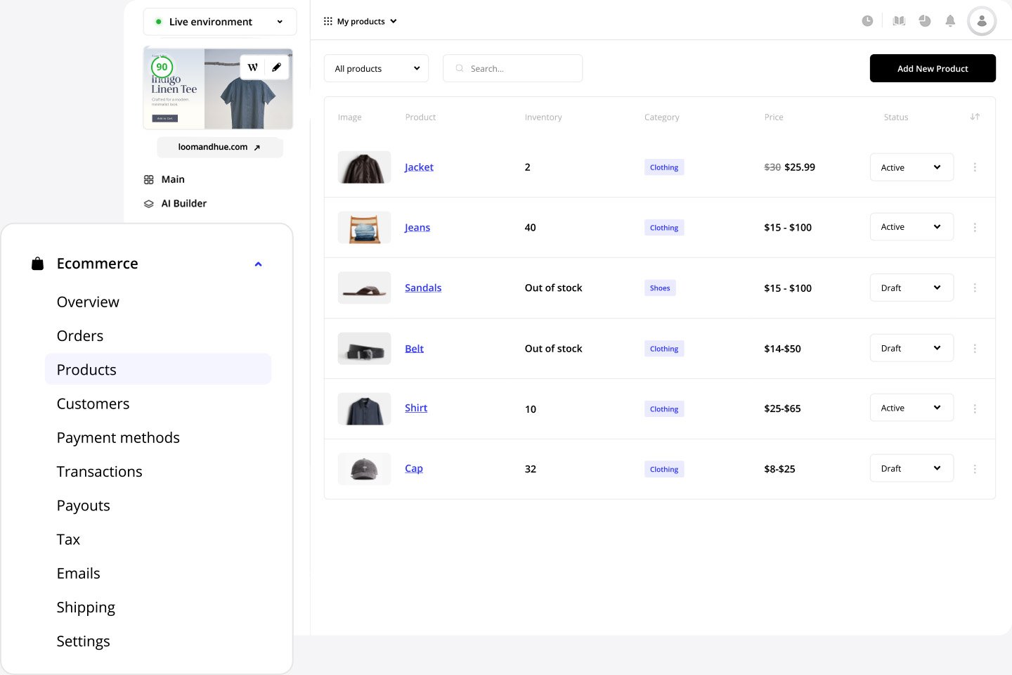Image resolution: width=1012 pixels, height=675 pixels.
Task: Open the Live environment dropdown
Action: 219,21
